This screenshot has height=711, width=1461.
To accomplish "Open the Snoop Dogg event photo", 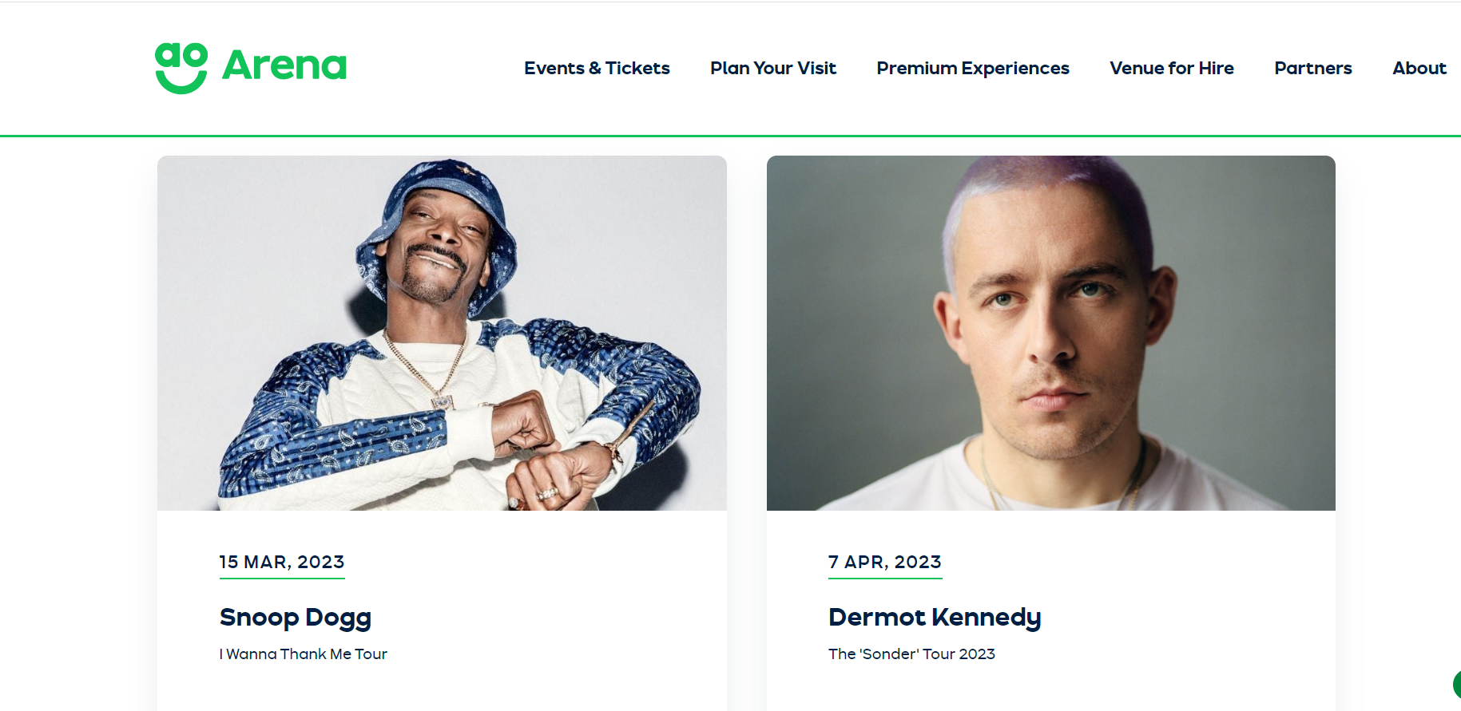I will [442, 333].
